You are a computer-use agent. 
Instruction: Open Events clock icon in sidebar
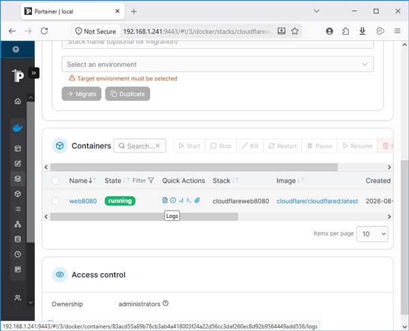click(x=18, y=254)
